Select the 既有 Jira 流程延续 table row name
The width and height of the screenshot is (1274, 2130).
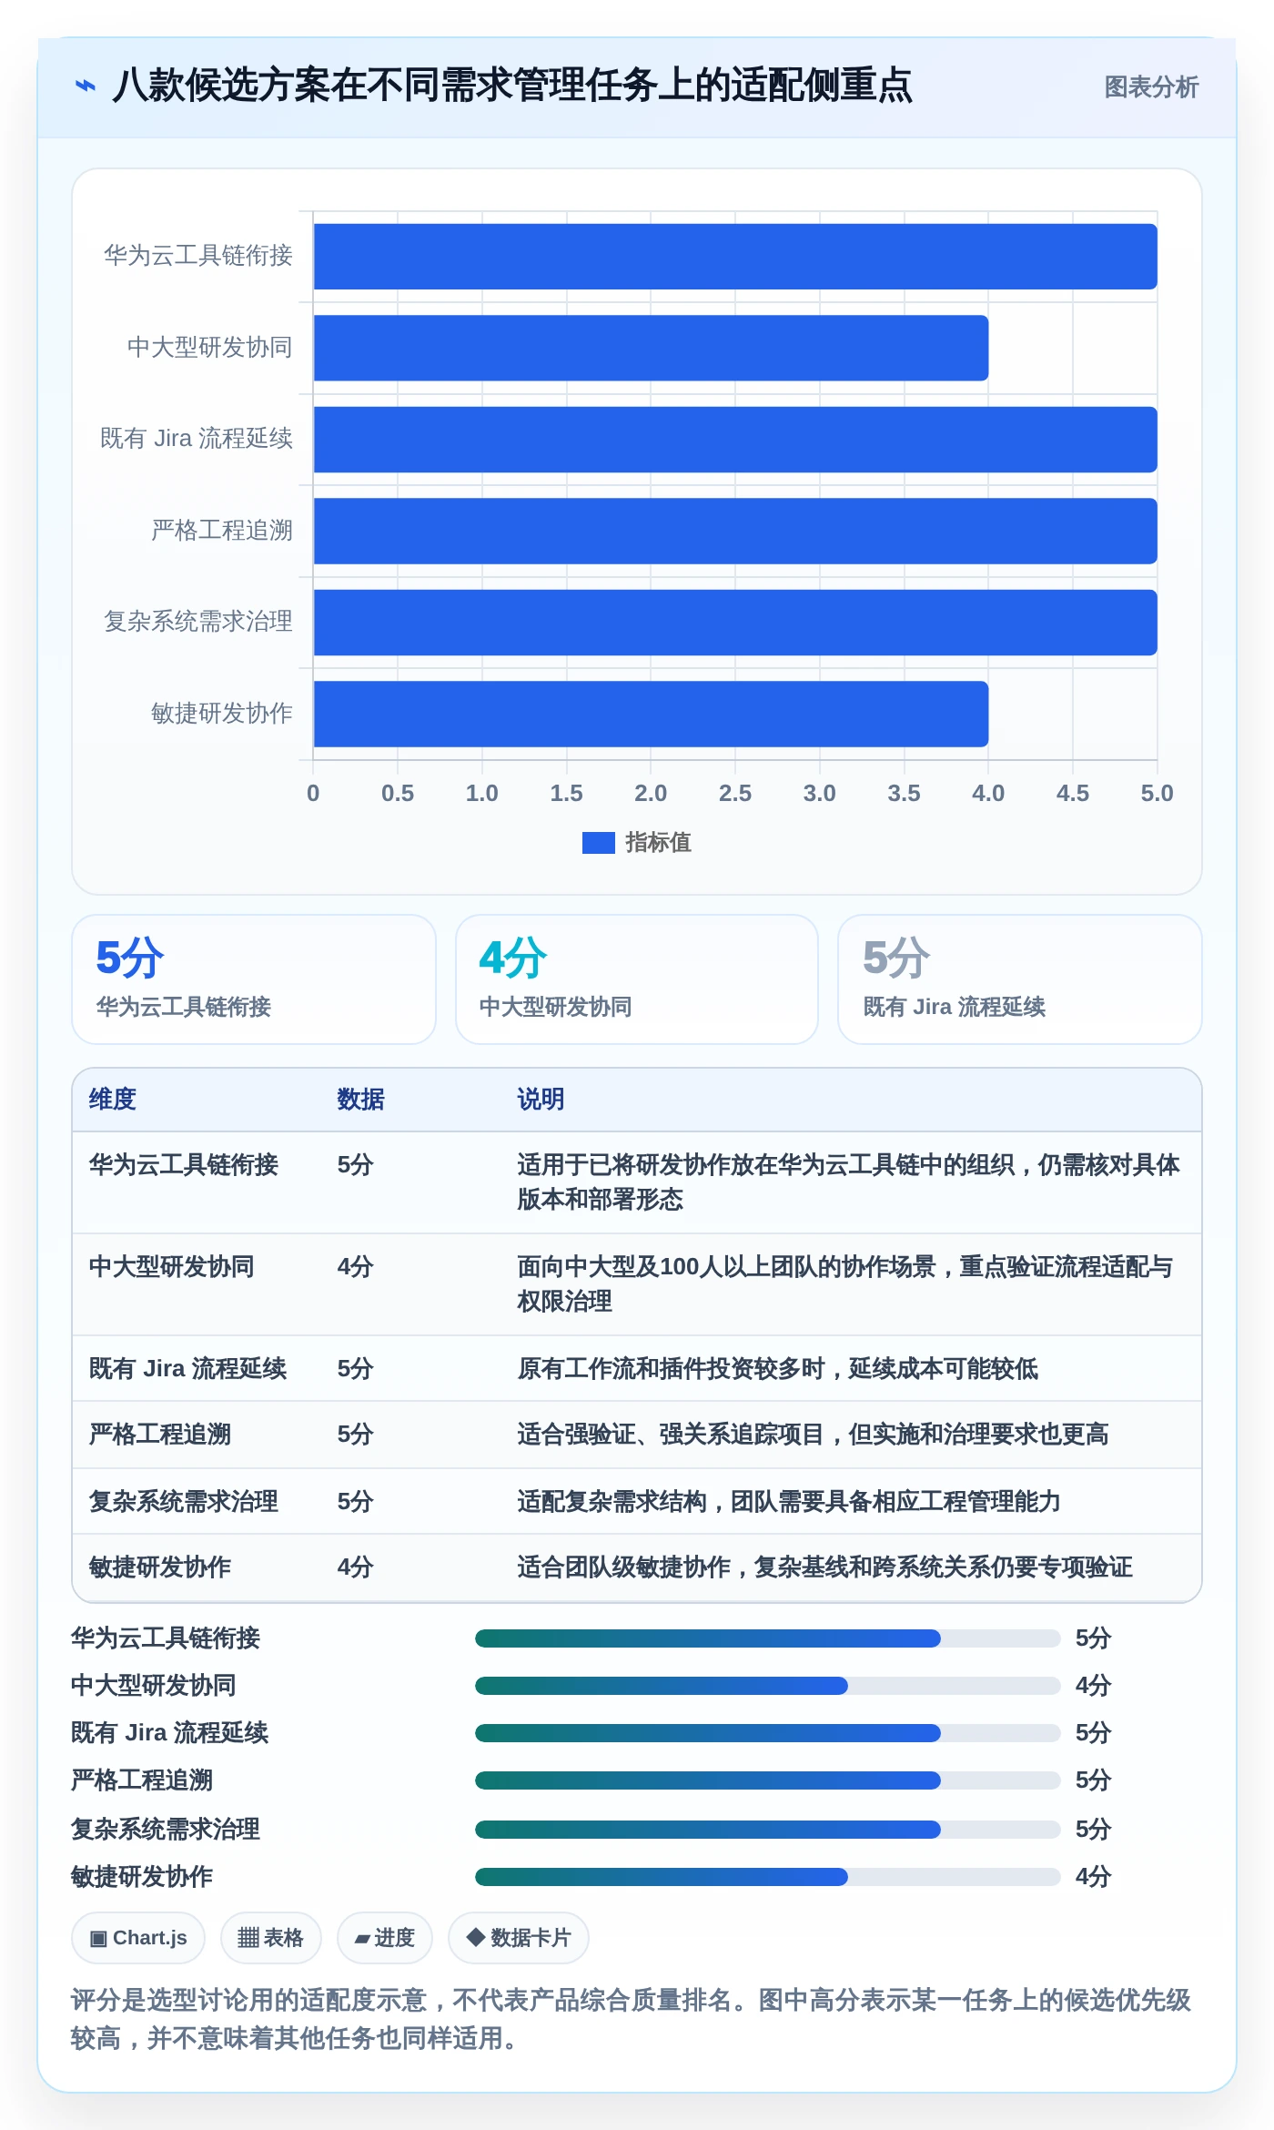(x=187, y=1369)
